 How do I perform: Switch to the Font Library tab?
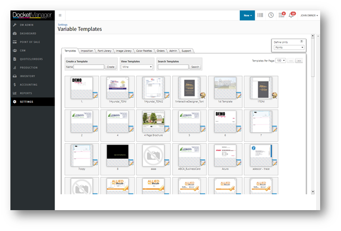pos(104,51)
